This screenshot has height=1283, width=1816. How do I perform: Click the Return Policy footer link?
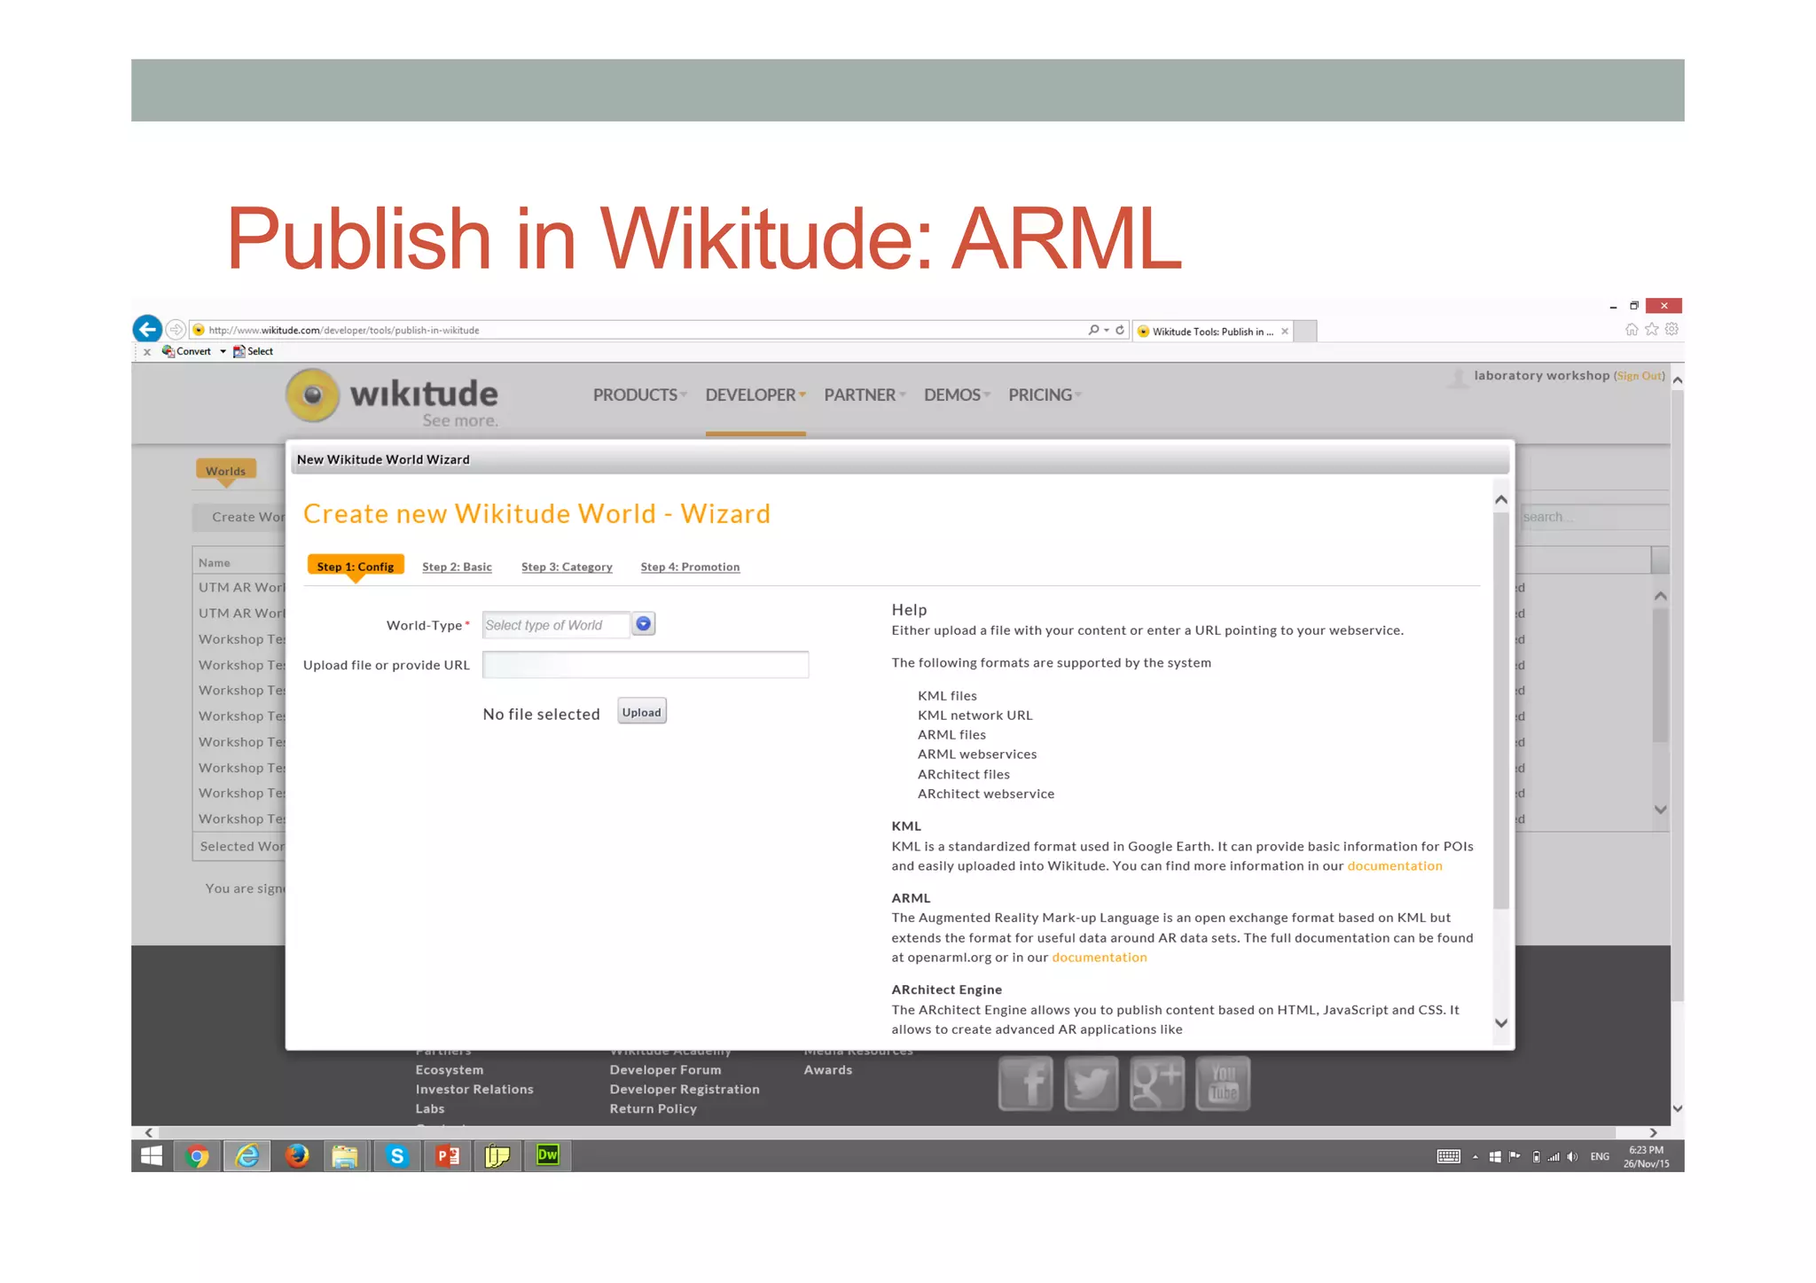pos(653,1109)
